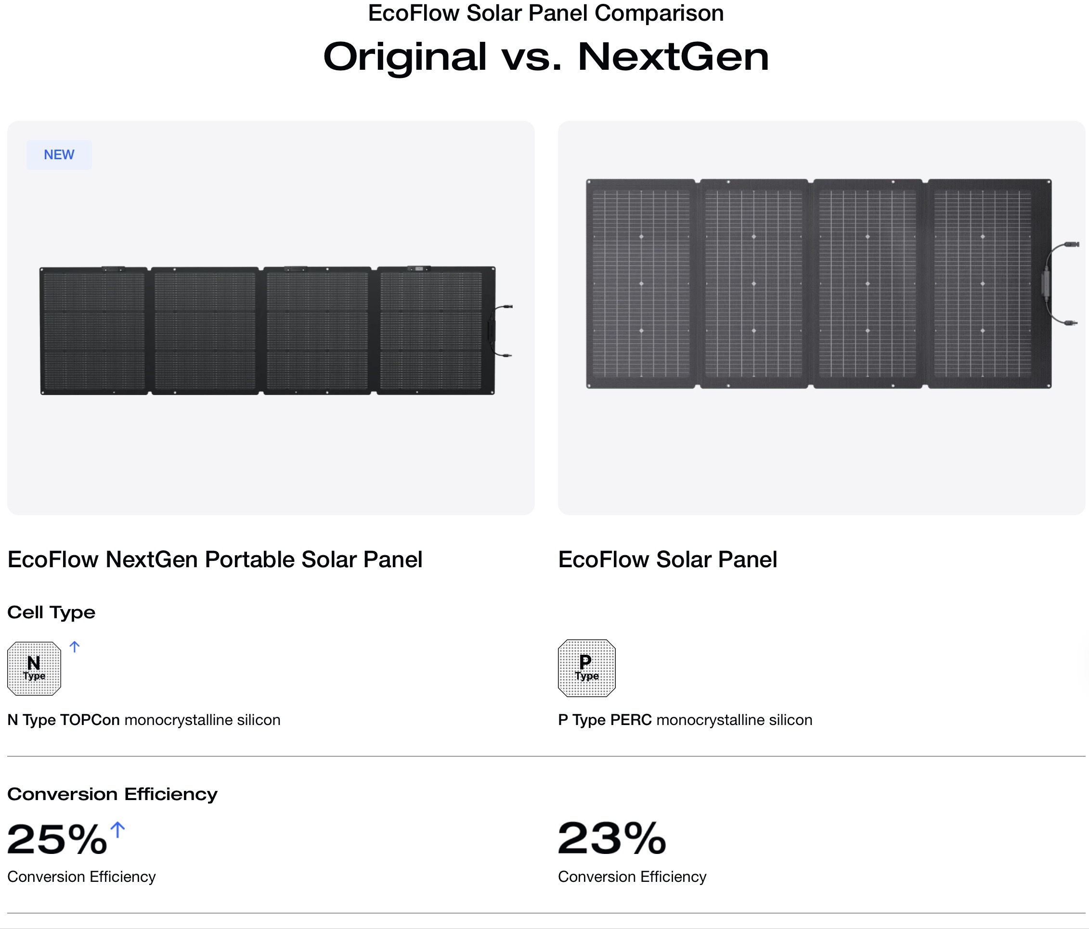Select the original EcoFlow Solar Panel image
Screen dimensions: 1089x929
(x=819, y=283)
